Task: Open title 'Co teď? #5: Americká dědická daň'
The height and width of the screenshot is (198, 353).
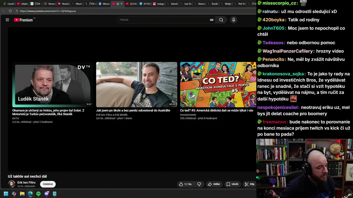Action: [x=216, y=111]
